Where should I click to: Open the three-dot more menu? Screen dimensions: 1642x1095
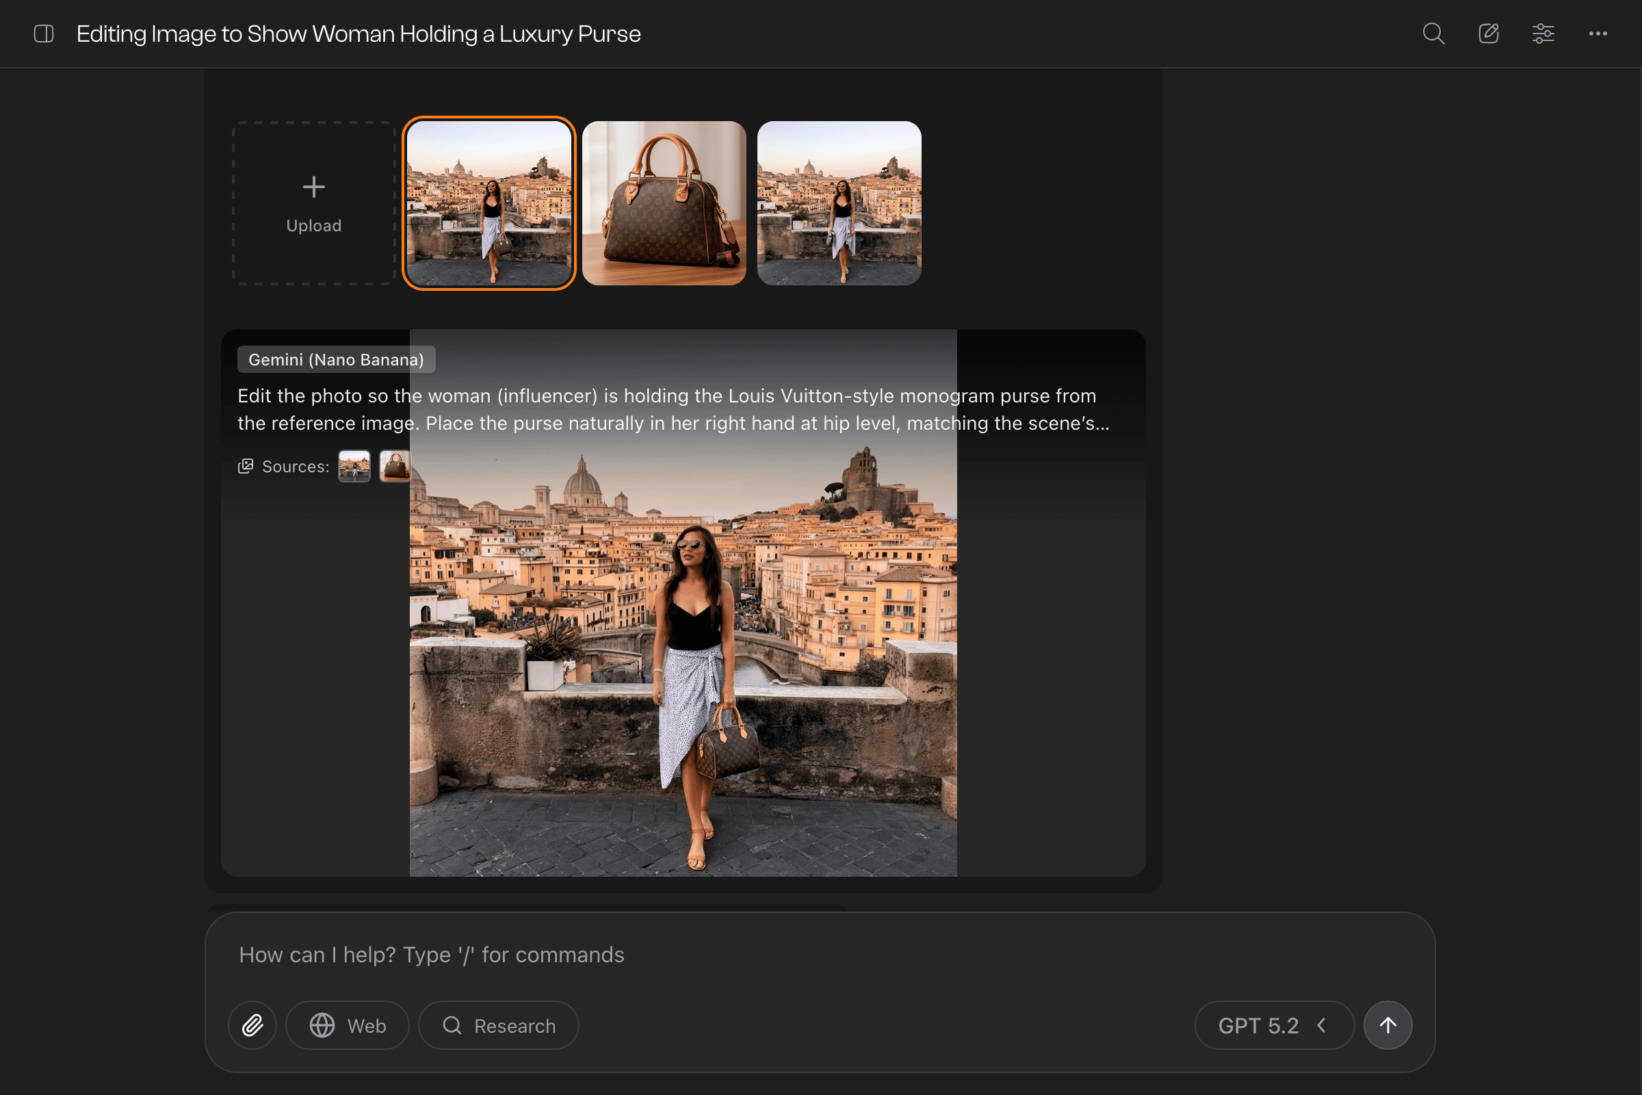point(1598,34)
